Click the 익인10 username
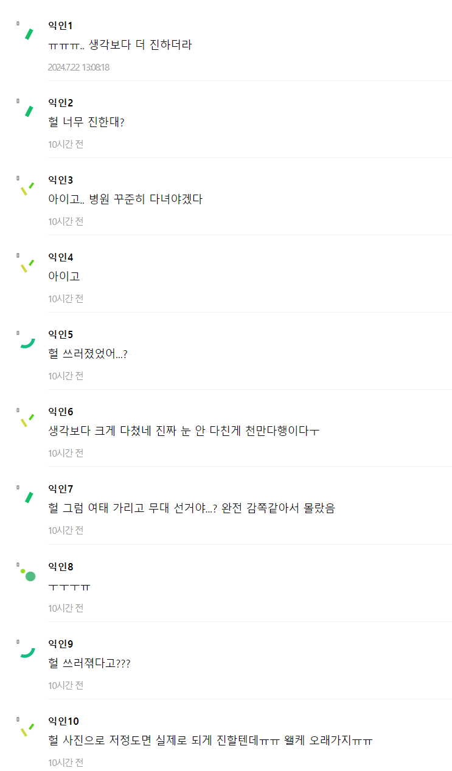The height and width of the screenshot is (771, 452). 63,721
